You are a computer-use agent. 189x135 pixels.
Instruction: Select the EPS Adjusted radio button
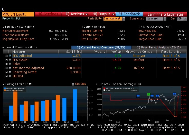coord(10,56)
